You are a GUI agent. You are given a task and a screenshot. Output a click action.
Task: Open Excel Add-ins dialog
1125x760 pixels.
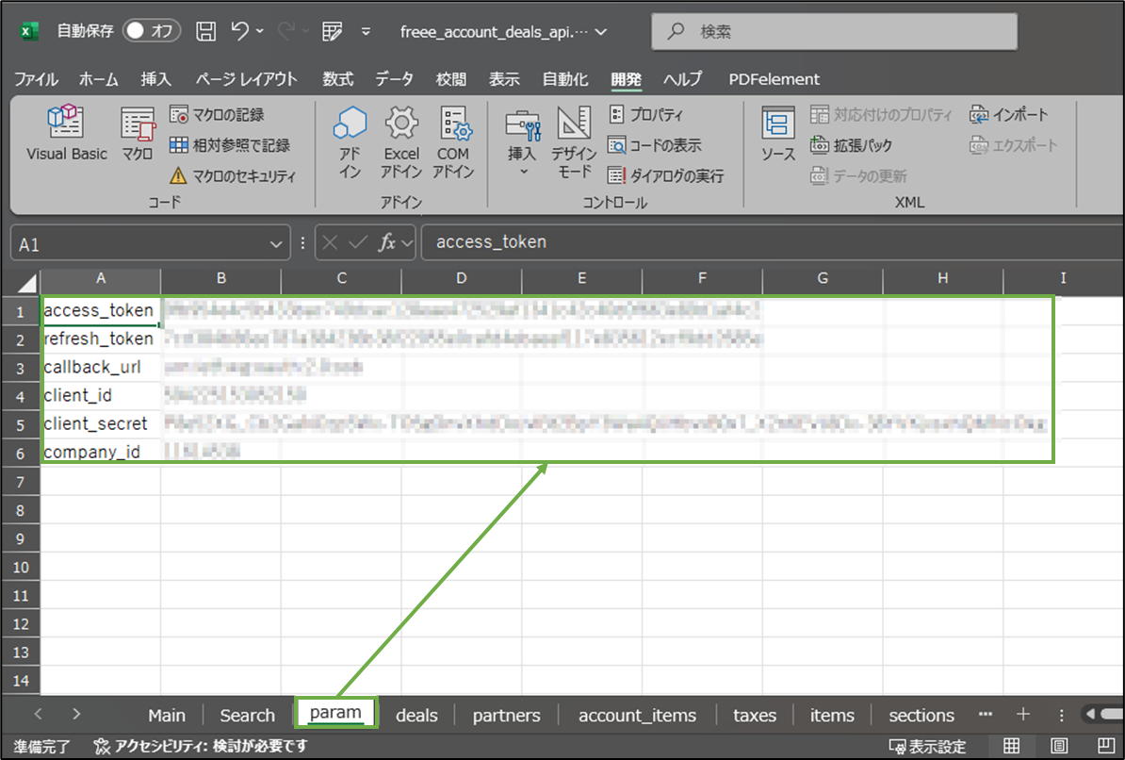tap(401, 141)
